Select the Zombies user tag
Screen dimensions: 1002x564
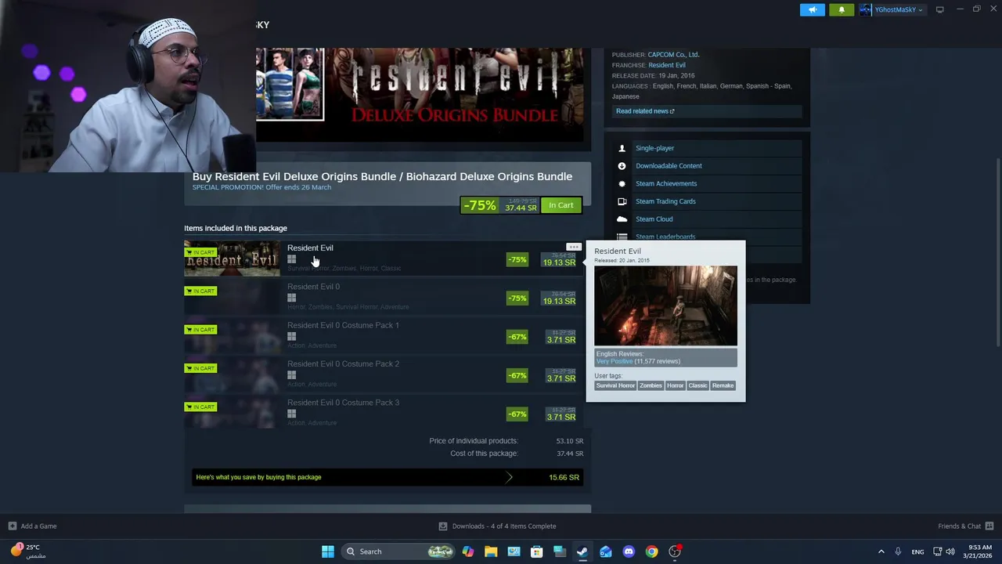pyautogui.click(x=651, y=385)
